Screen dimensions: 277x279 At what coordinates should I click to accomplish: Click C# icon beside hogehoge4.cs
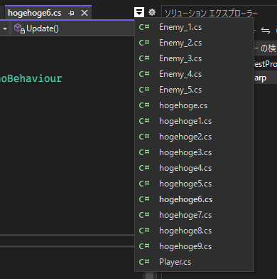[x=144, y=168]
